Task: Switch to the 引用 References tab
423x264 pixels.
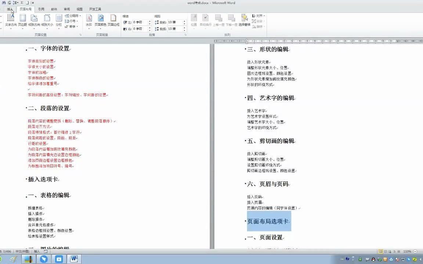Action: 41,9
